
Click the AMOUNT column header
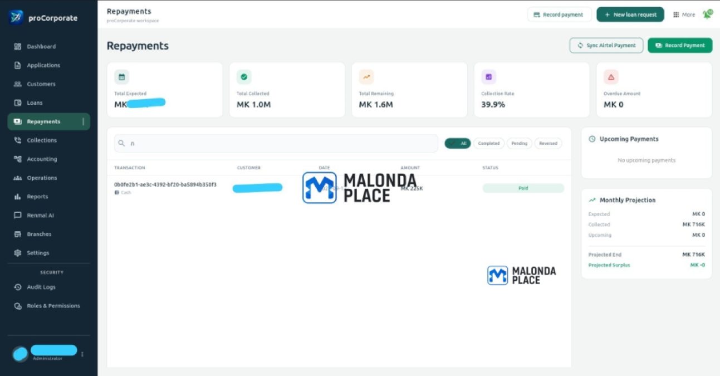[x=410, y=168]
